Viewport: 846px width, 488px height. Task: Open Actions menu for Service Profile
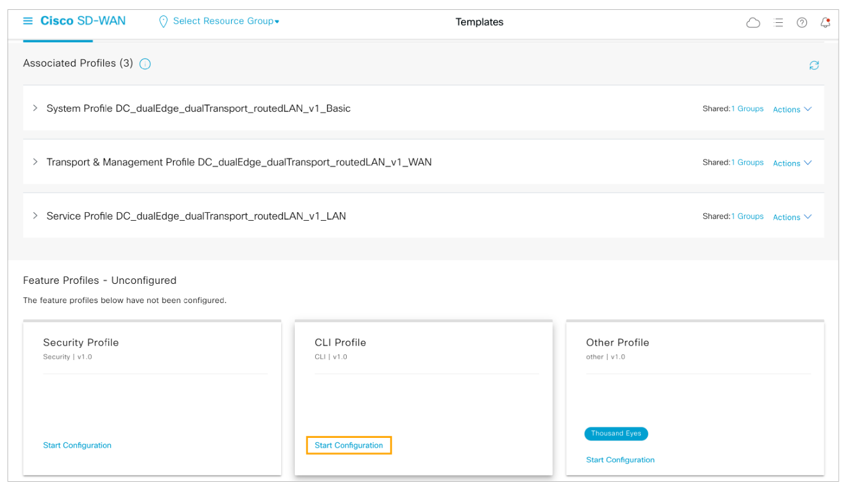coord(792,217)
